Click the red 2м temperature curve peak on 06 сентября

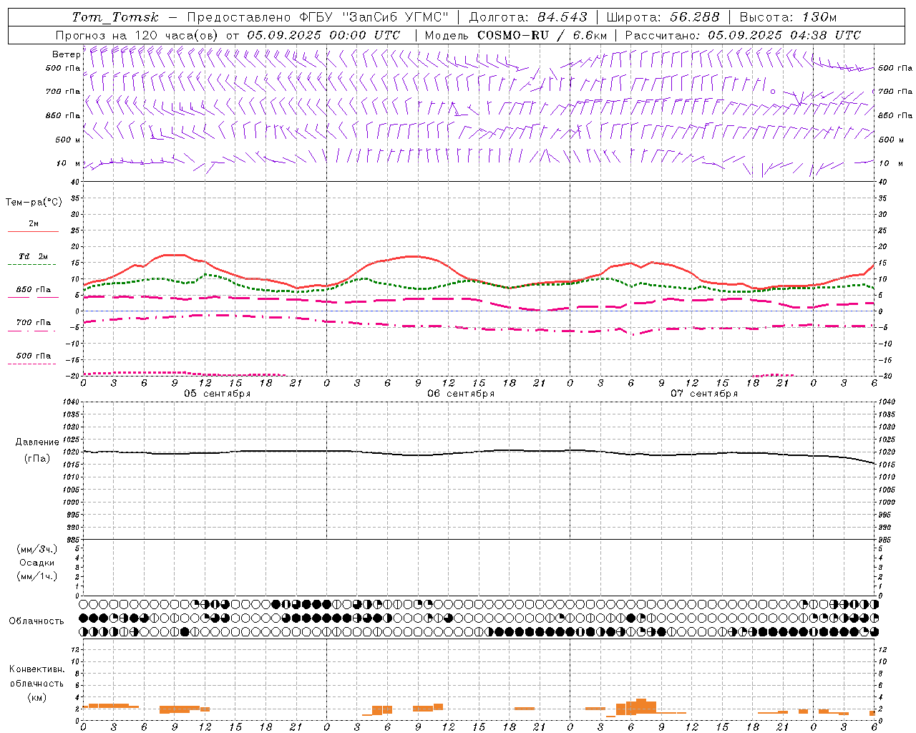point(414,256)
